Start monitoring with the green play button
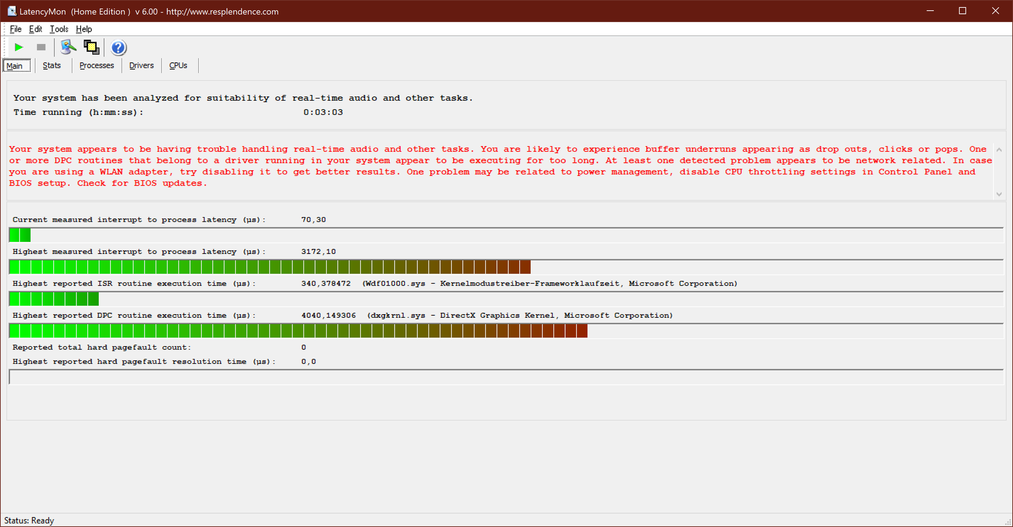1013x527 pixels. [x=19, y=47]
